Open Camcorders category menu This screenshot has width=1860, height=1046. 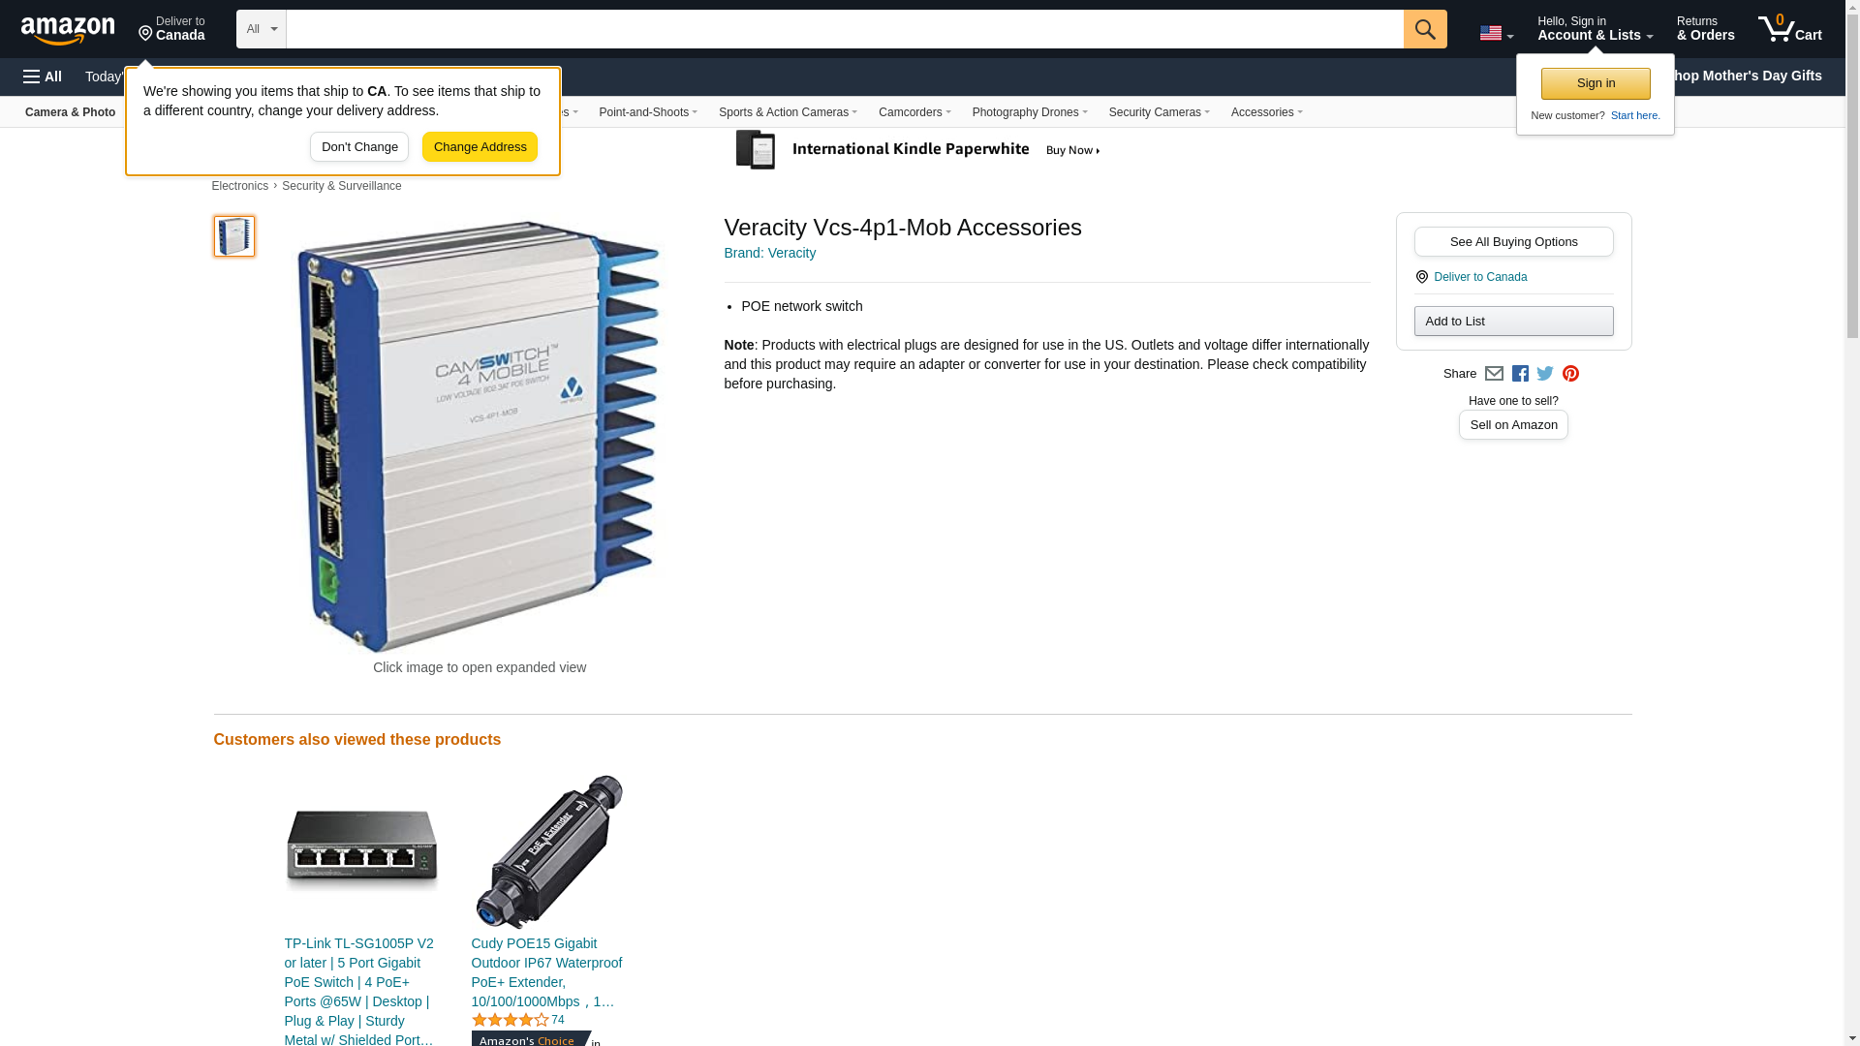(x=914, y=112)
